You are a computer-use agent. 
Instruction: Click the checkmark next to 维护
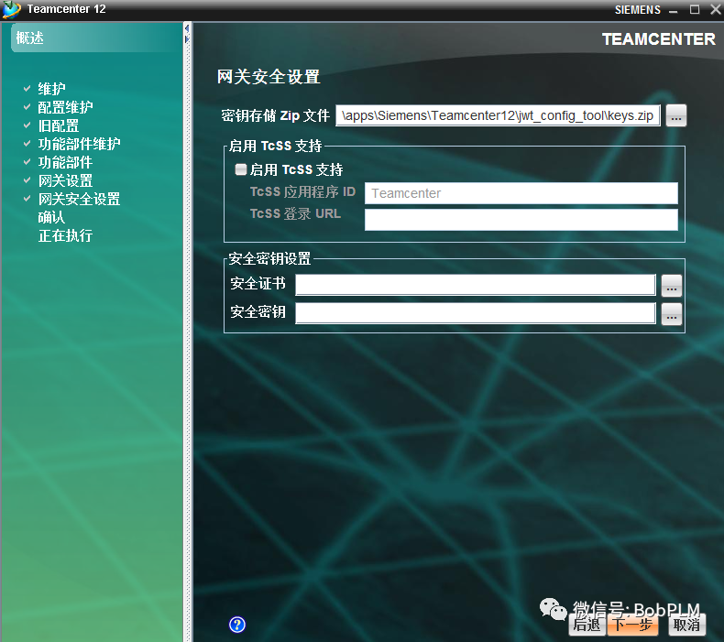click(x=27, y=88)
